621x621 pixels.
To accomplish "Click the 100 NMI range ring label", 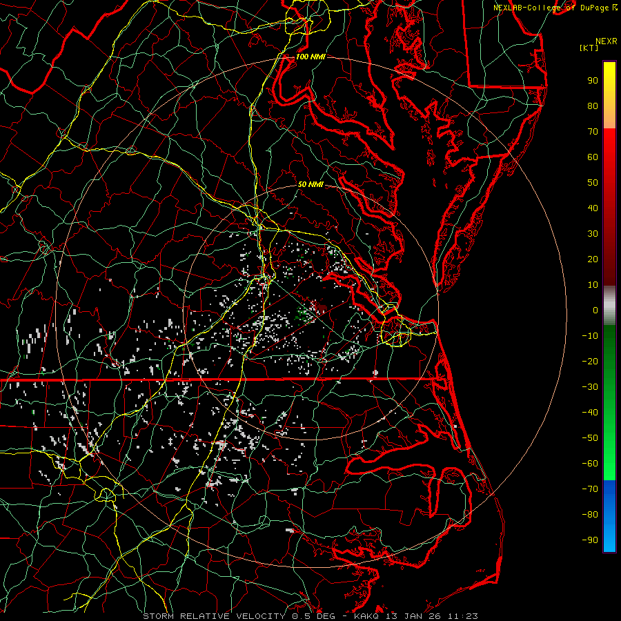I will coord(310,57).
